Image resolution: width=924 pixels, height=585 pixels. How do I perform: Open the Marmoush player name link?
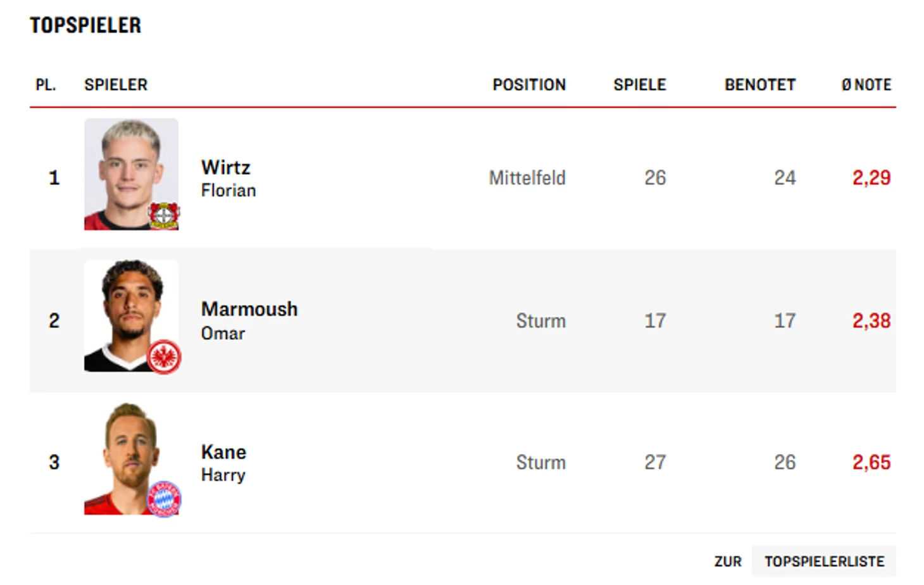(249, 309)
